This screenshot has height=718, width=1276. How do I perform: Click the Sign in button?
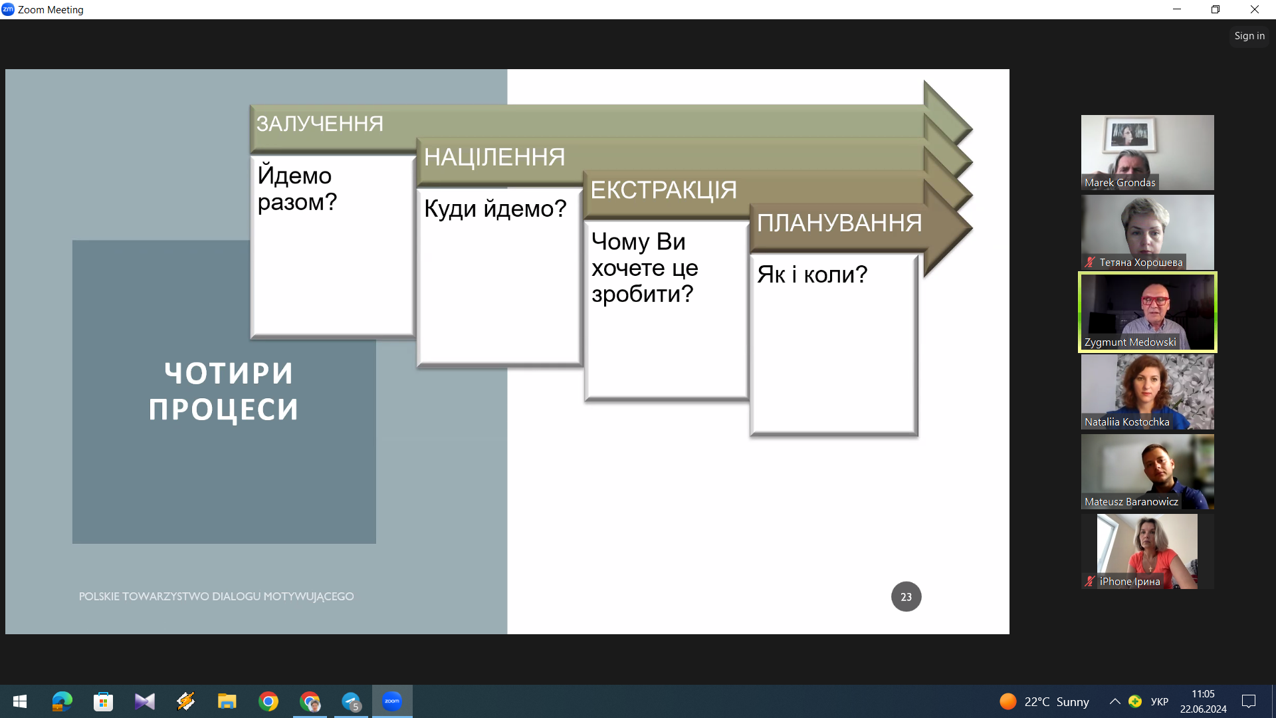(x=1249, y=36)
